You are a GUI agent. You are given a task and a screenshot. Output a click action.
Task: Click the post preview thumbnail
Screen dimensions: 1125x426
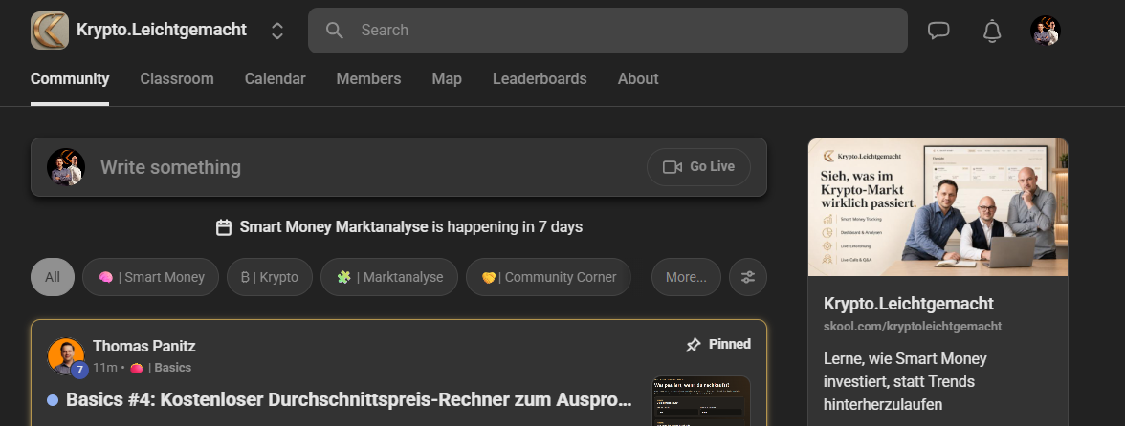point(701,401)
